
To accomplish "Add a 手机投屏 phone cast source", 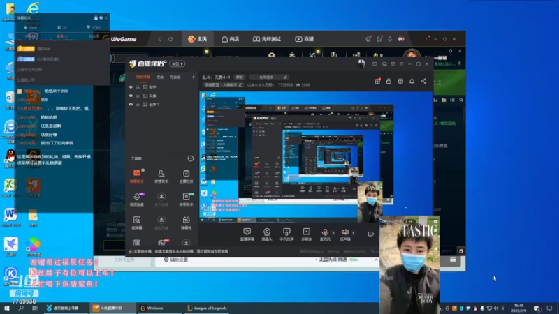I will [x=286, y=234].
